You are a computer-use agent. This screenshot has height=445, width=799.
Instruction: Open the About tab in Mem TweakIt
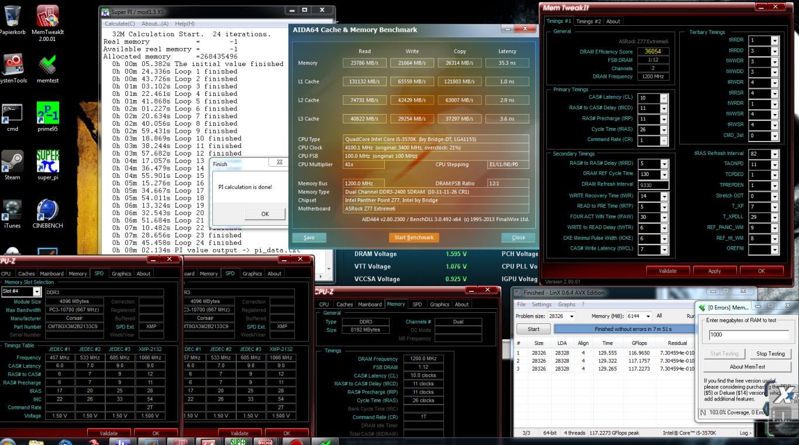click(x=613, y=21)
